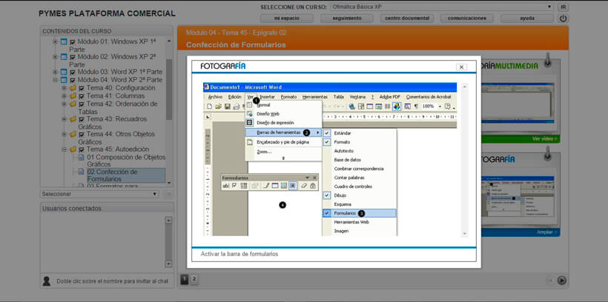Click the text form field icon in Formularios toolbar
Screen dimensions: 608x302
(226, 186)
